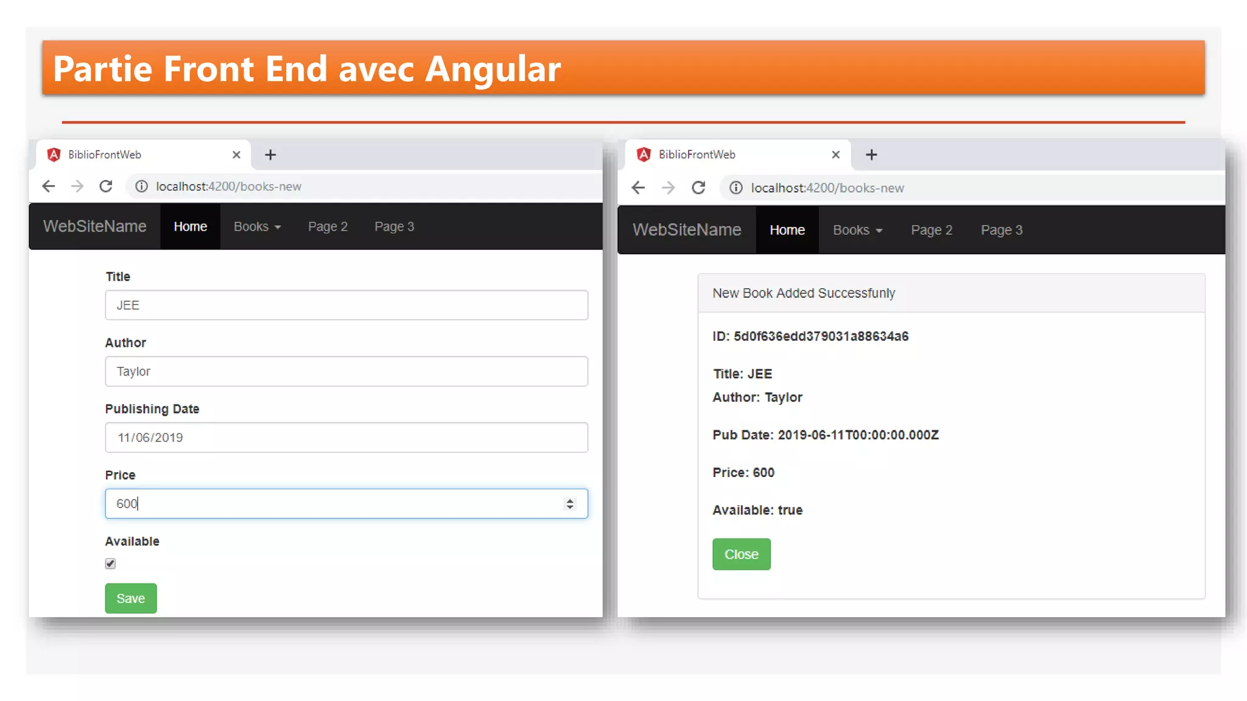Click forward arrow in right browser window
1247x701 pixels.
668,188
